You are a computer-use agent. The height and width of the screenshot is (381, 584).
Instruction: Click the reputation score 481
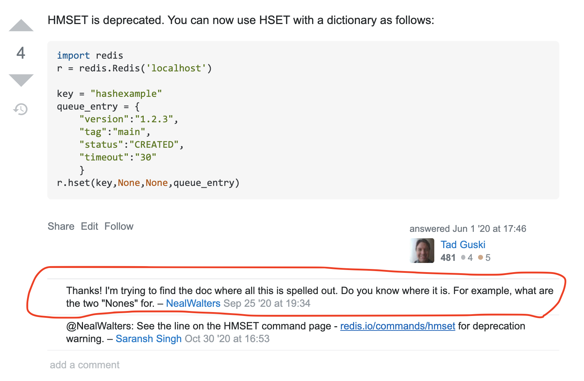(x=448, y=258)
